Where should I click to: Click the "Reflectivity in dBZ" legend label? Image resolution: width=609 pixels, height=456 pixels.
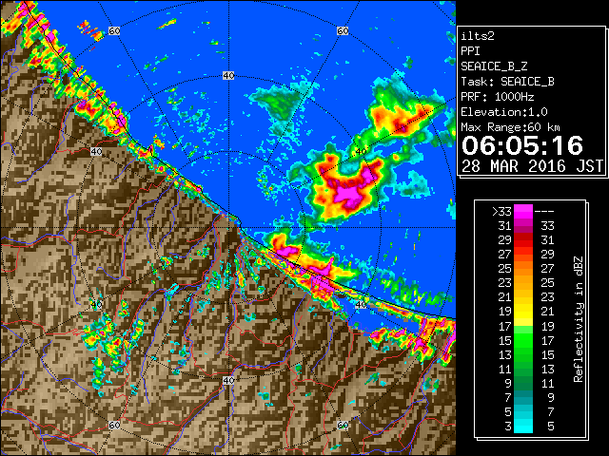578,319
